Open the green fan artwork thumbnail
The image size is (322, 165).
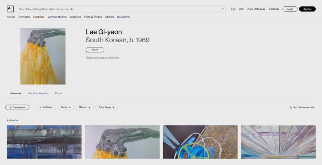[200, 142]
